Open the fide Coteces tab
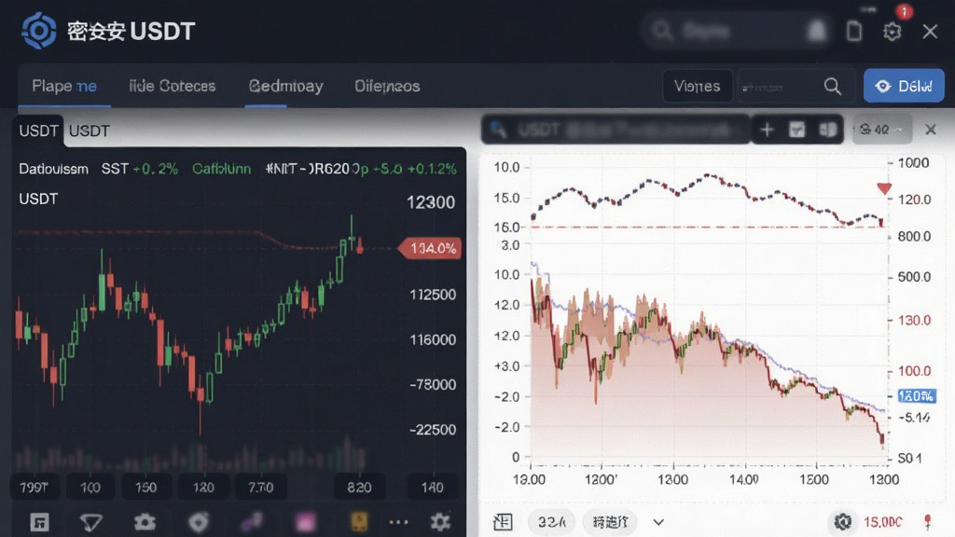The height and width of the screenshot is (537, 955). point(173,86)
